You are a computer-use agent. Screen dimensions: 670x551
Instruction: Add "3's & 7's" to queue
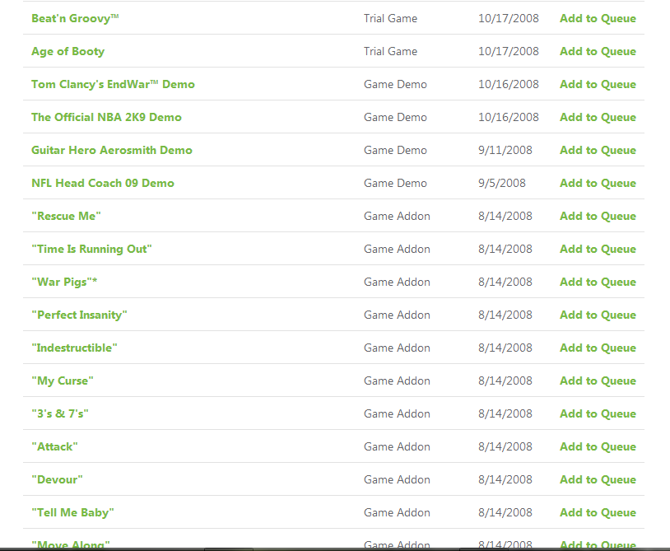[598, 413]
